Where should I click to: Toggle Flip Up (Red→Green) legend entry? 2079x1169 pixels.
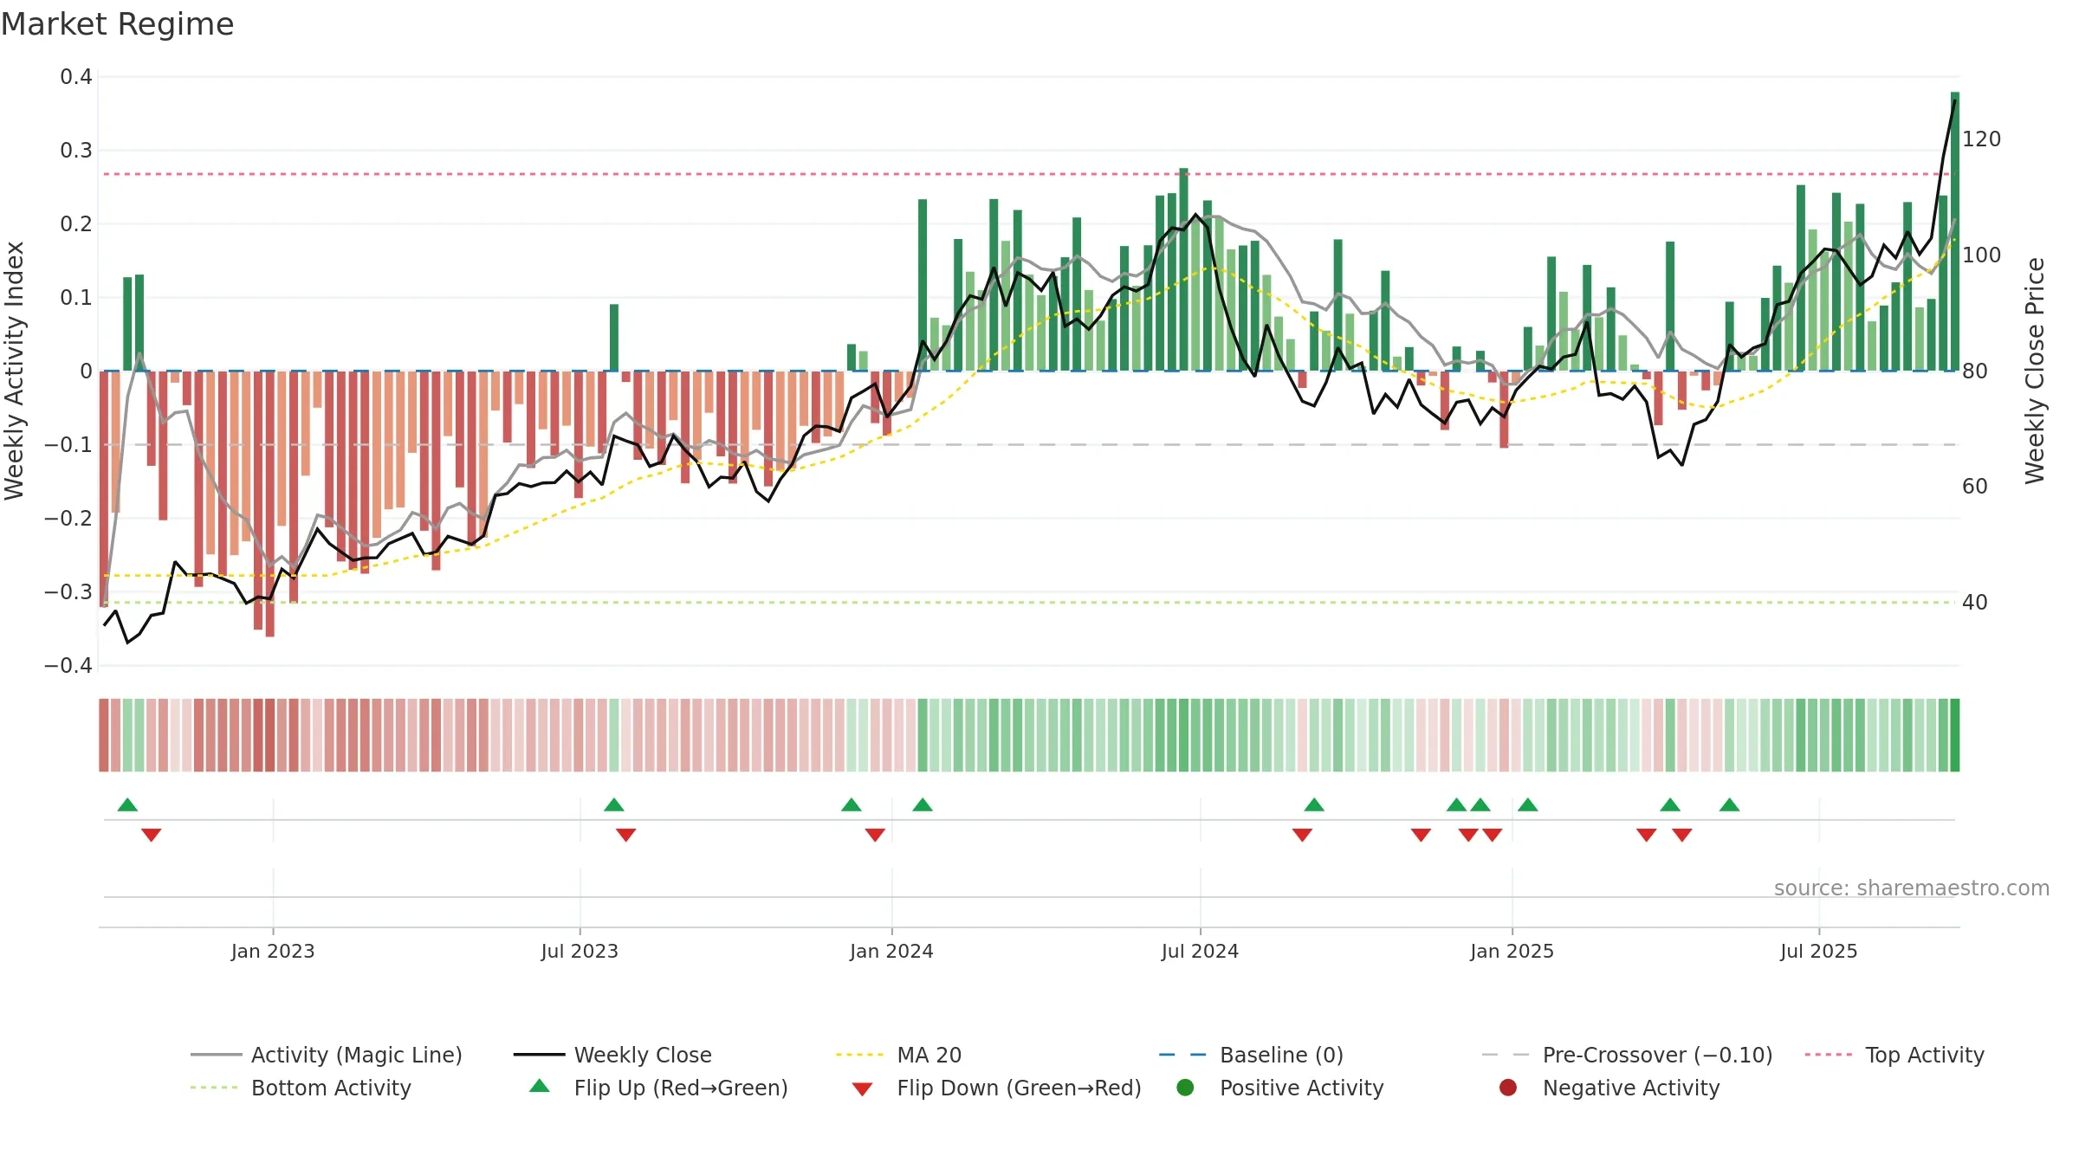coord(658,1088)
